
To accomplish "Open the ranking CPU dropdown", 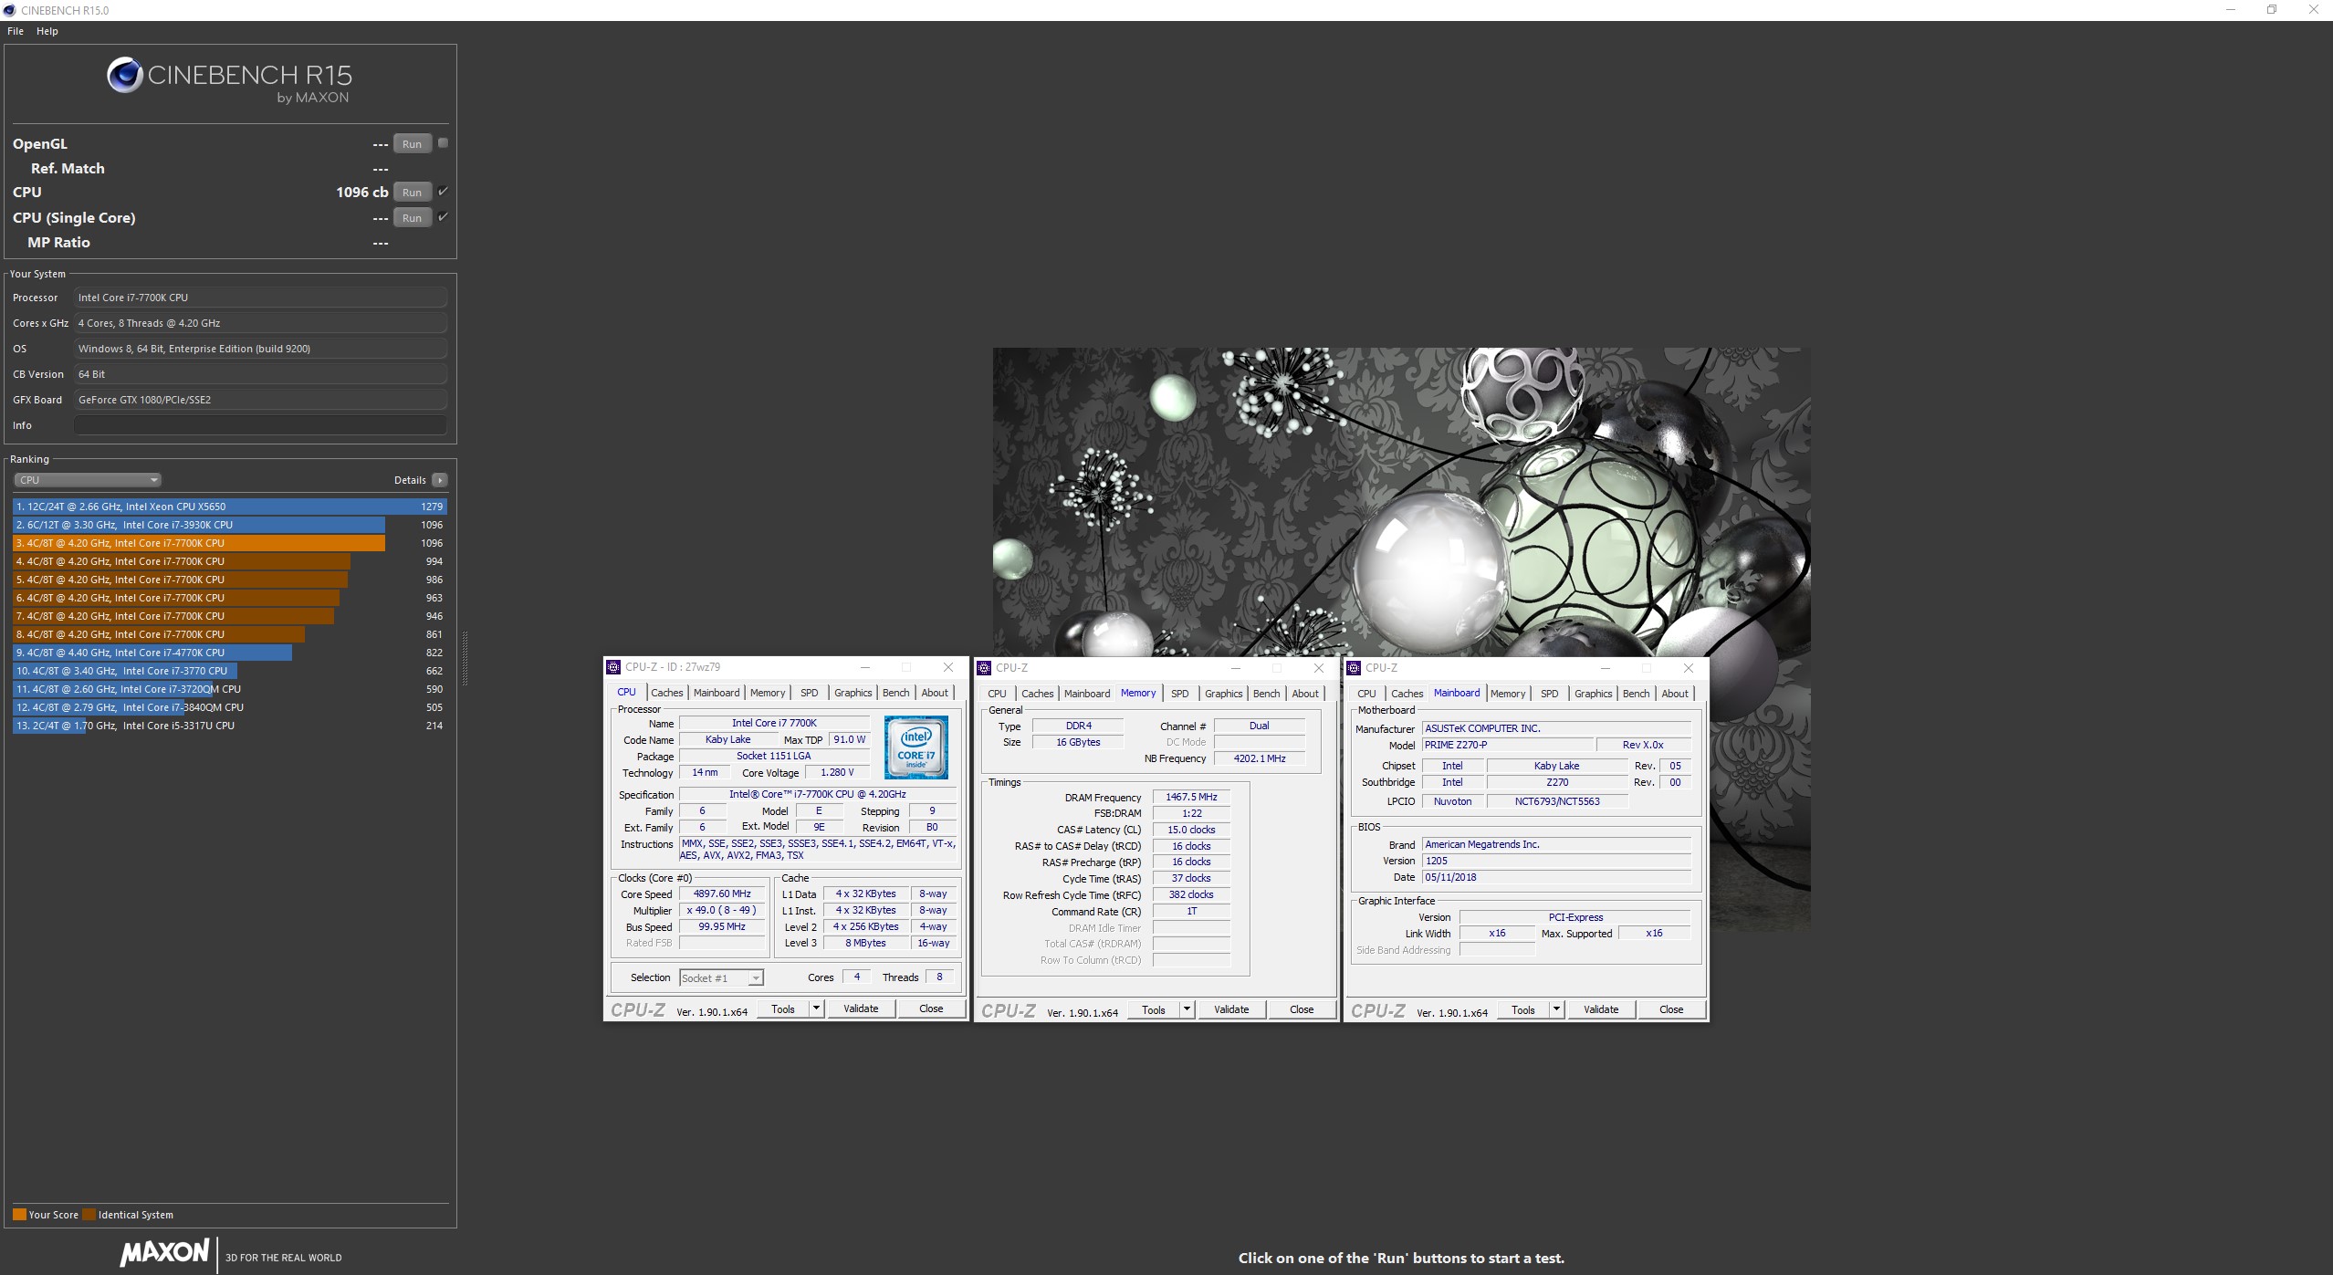I will [88, 480].
